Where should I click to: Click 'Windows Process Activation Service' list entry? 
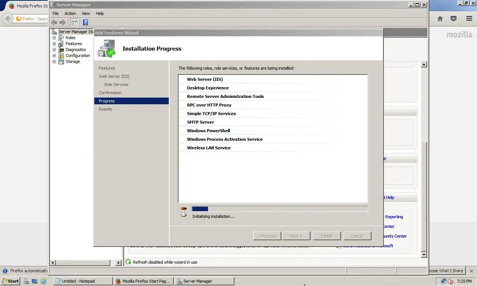(x=225, y=139)
